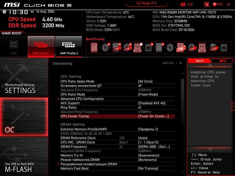Screen dimensions: 235x176
Task: Select the legacy optical disc without USB or UEFI badge
Action: [170, 48]
